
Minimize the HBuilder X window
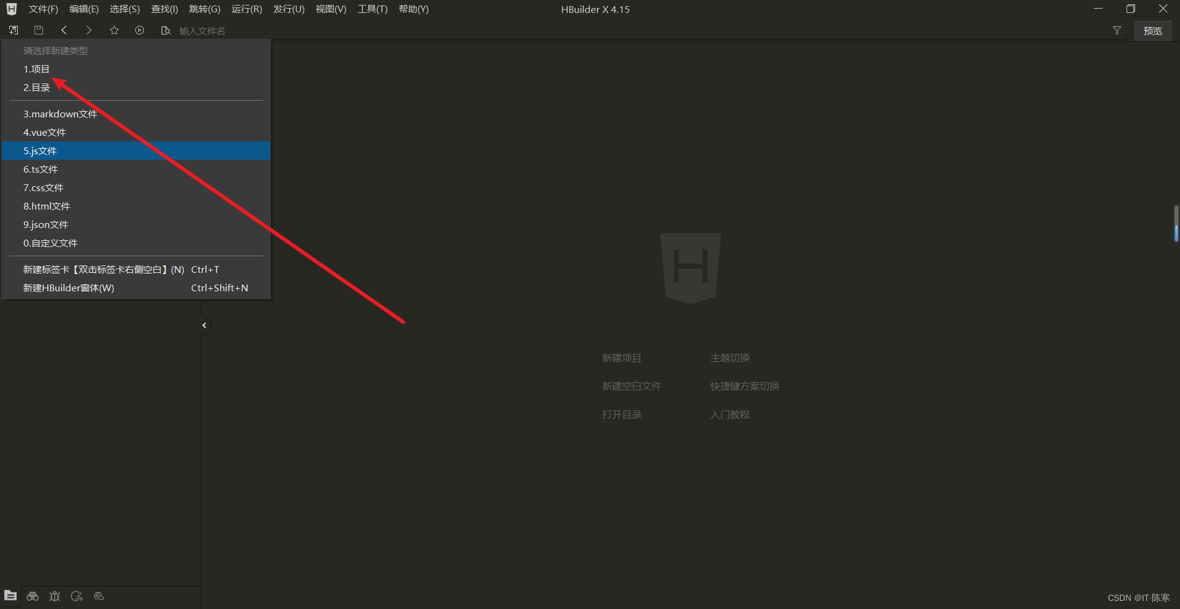click(x=1098, y=9)
